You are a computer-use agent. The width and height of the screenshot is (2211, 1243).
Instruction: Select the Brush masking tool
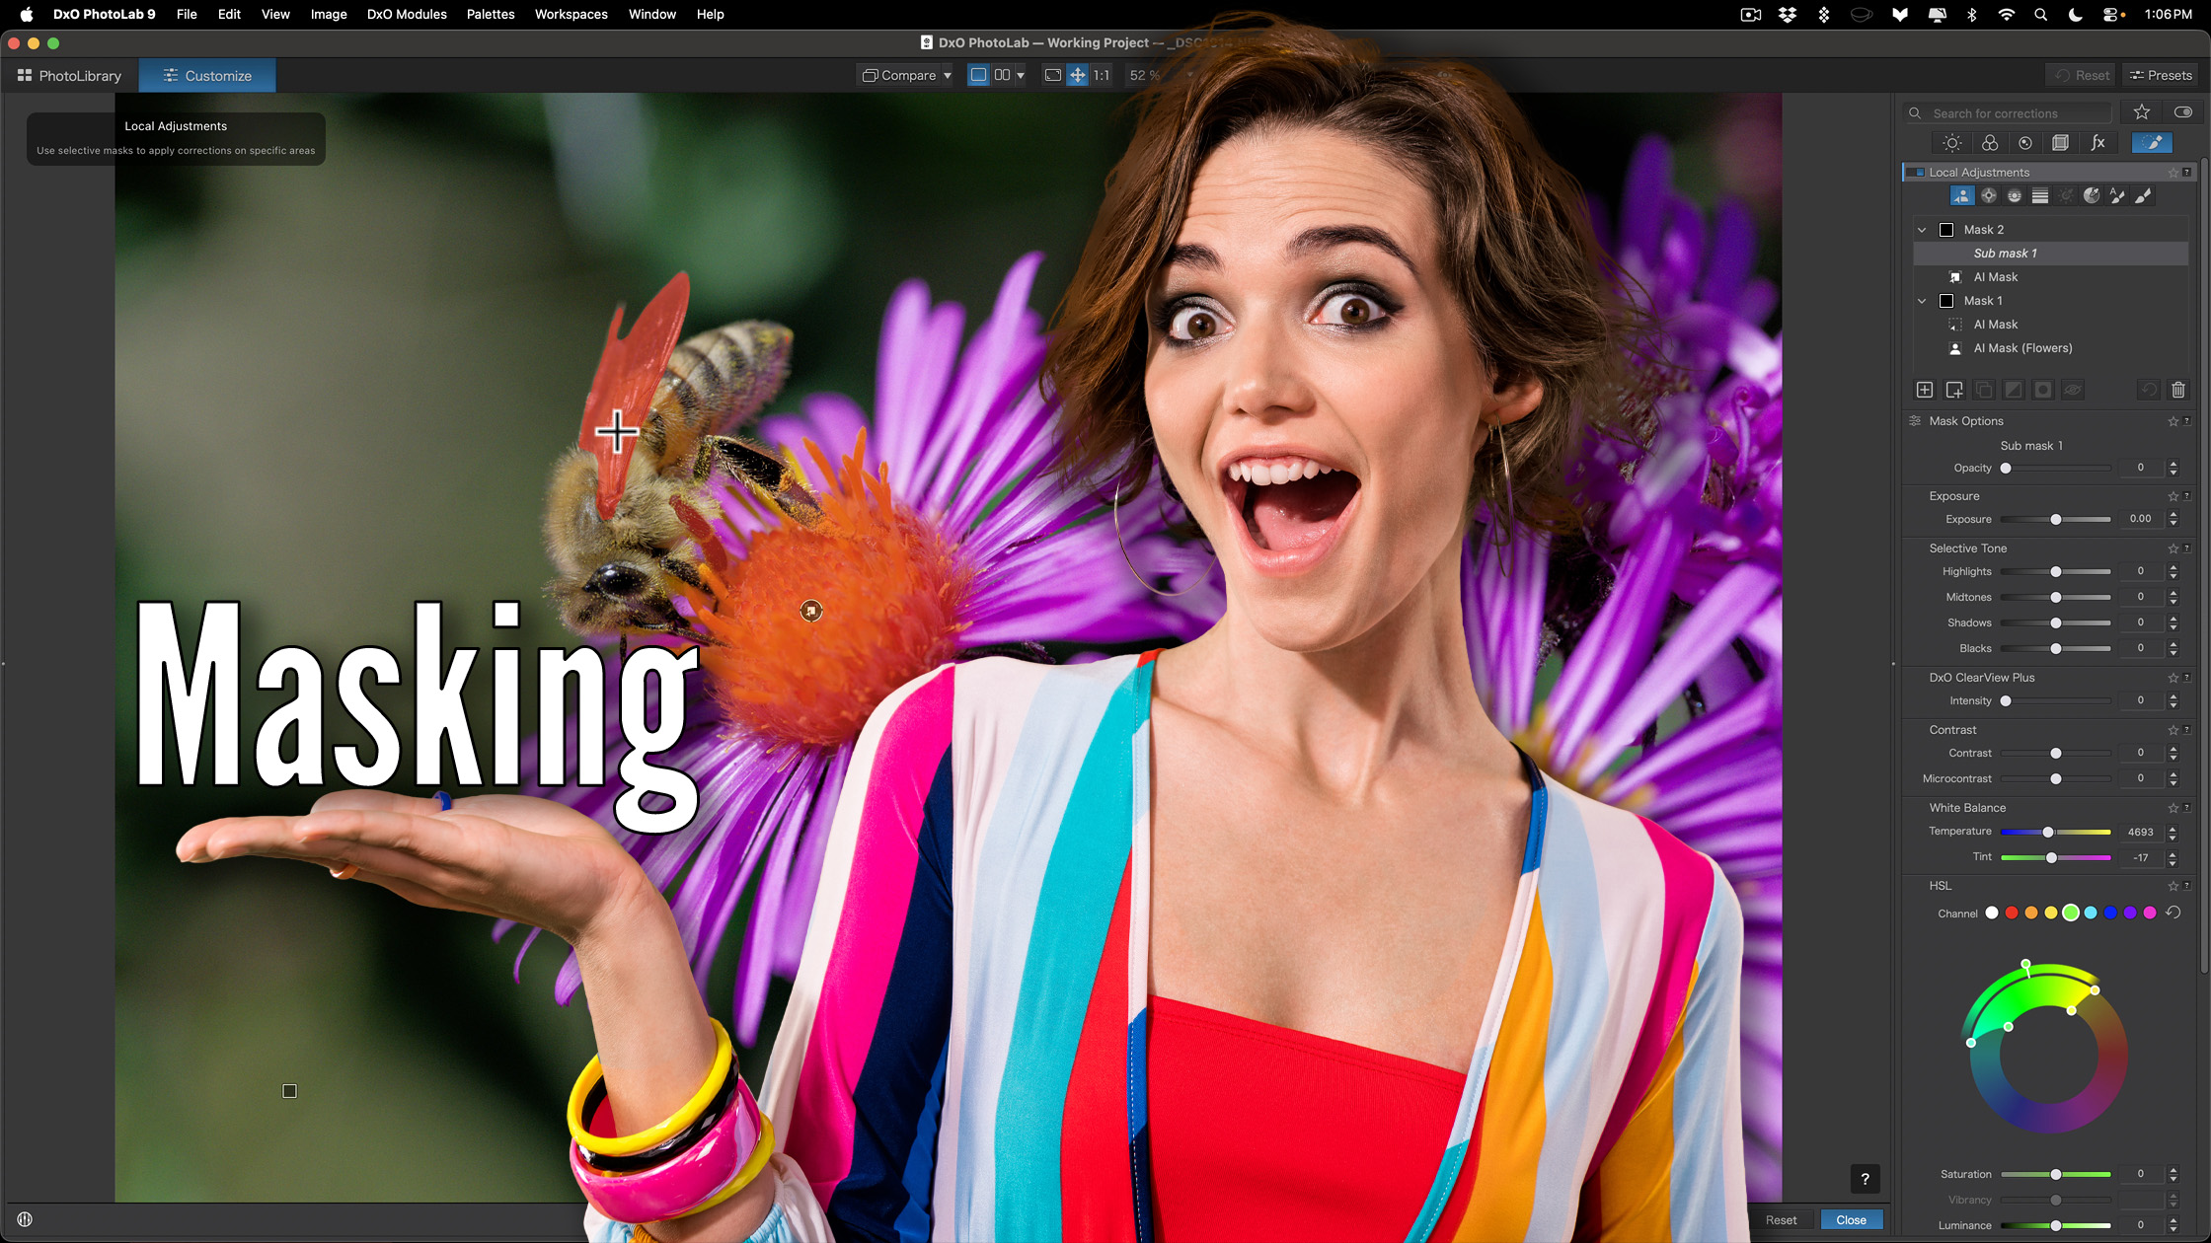tap(2142, 195)
